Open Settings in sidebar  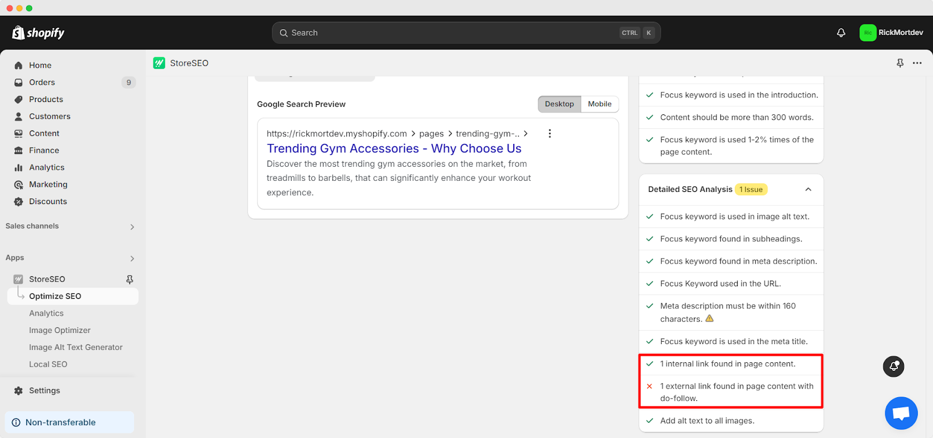[x=44, y=391]
